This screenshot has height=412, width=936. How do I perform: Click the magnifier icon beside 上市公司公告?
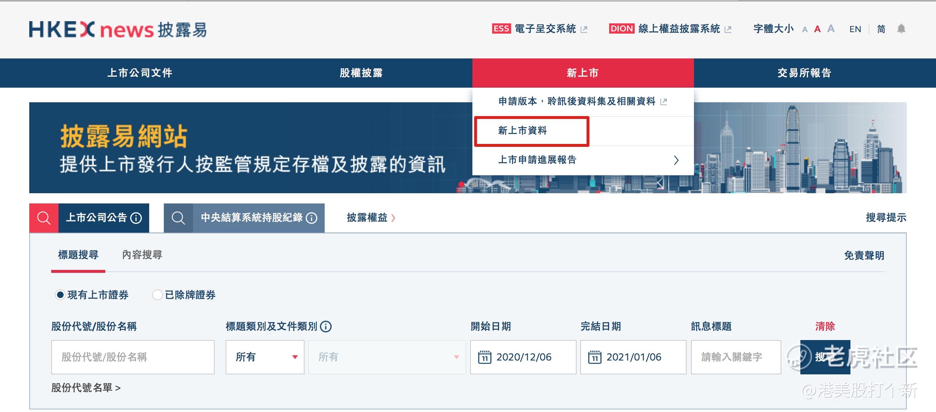pyautogui.click(x=44, y=218)
